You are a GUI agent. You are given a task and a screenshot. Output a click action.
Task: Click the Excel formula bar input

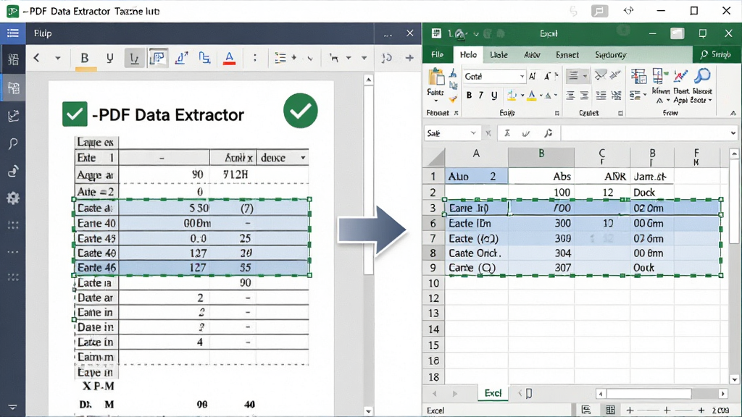click(x=646, y=133)
